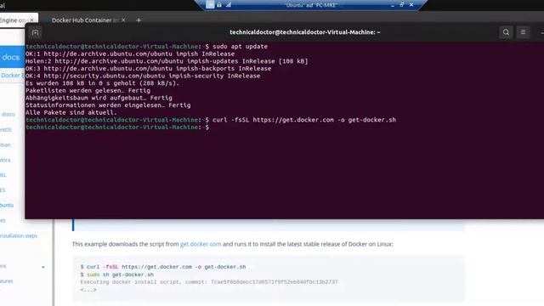The image size is (544, 306).
Task: Switch to the Engine browser tab
Action: pyautogui.click(x=13, y=20)
